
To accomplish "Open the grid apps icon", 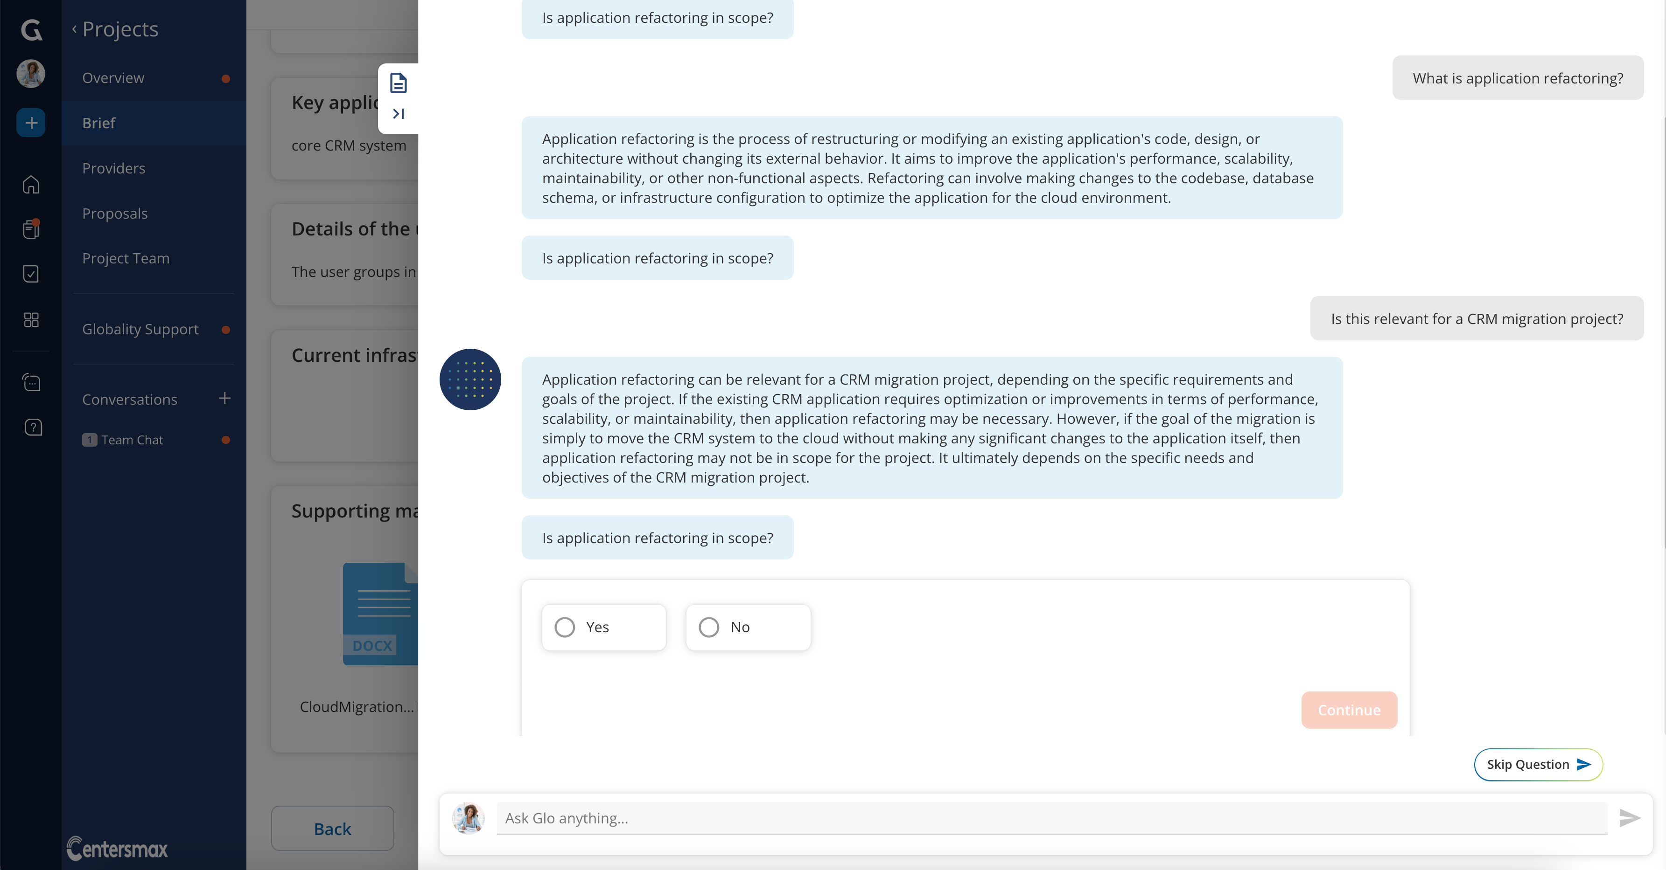I will click(x=31, y=320).
